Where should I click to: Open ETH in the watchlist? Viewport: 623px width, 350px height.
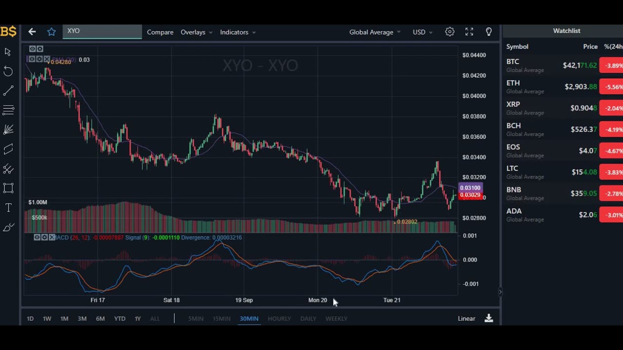(563, 87)
